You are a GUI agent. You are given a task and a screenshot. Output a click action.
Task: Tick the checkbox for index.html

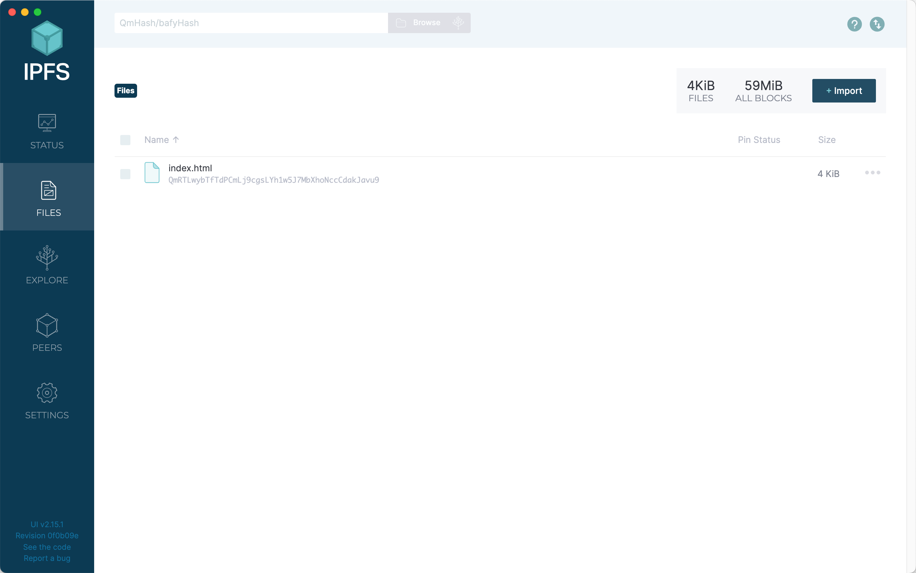point(125,174)
